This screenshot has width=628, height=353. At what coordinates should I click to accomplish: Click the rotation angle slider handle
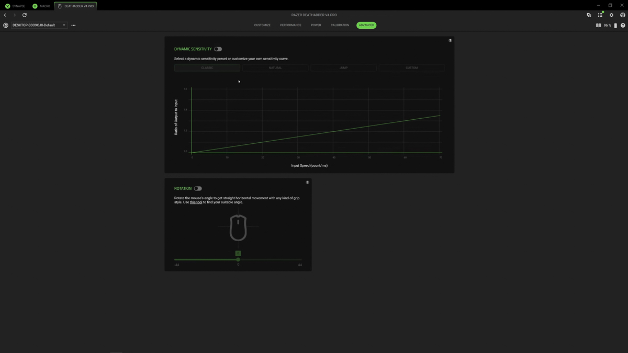(238, 259)
